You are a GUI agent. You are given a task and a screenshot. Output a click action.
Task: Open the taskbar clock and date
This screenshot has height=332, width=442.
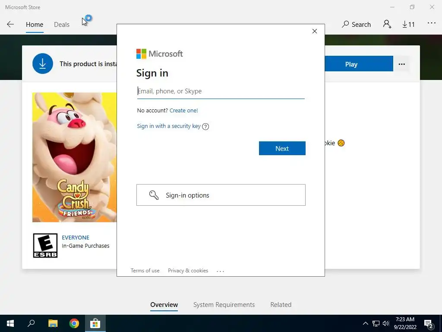[405, 323]
